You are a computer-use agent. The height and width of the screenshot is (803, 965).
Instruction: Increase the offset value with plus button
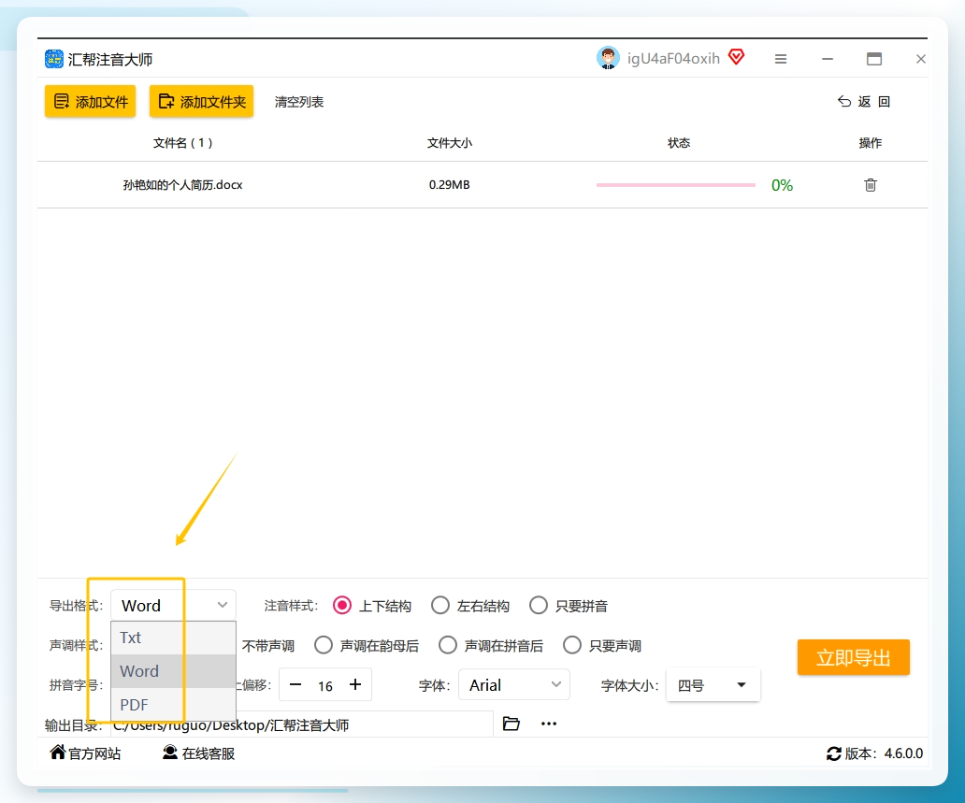(355, 685)
